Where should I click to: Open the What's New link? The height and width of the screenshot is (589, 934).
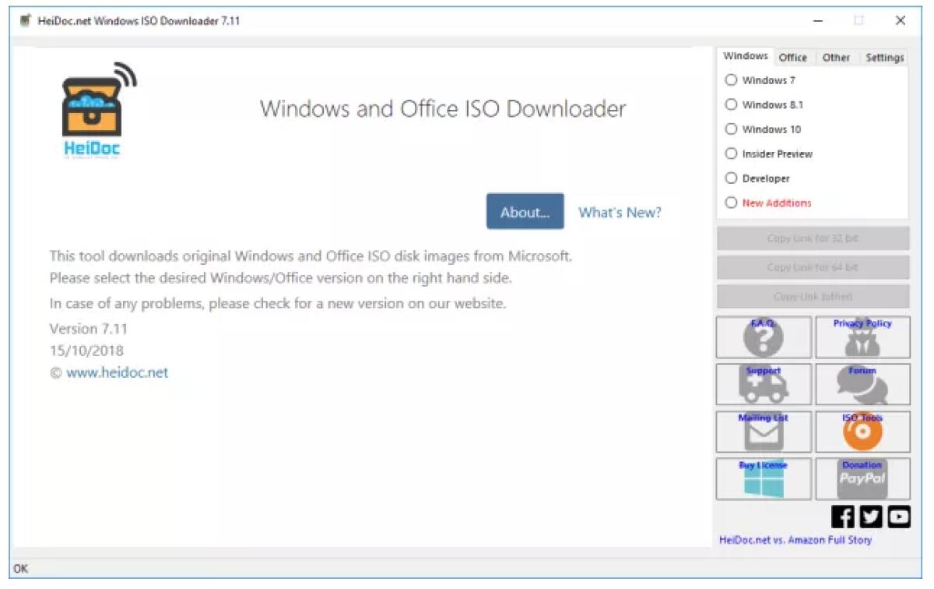click(619, 211)
